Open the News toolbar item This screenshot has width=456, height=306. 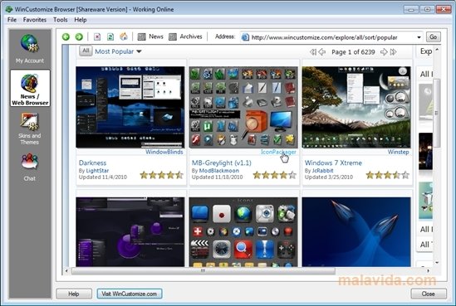[150, 36]
